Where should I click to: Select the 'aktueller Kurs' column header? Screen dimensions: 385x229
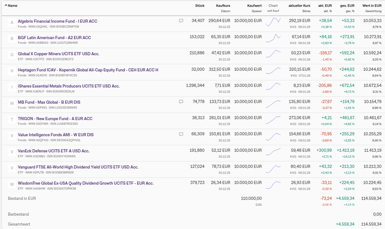299,6
